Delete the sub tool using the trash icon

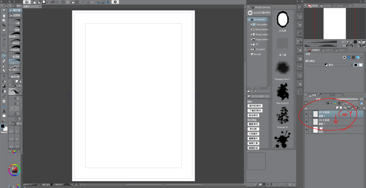[x=21, y=81]
